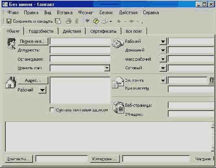The width and height of the screenshot is (216, 168).
Task: Expand the Хранить как combo box
Action: click(x=107, y=68)
